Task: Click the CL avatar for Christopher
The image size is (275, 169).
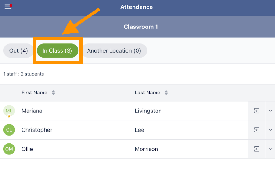Action: click(9, 130)
